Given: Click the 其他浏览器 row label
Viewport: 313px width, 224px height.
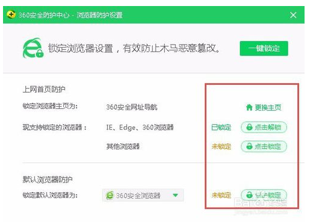Looking at the screenshot, I should pyautogui.click(x=123, y=146).
